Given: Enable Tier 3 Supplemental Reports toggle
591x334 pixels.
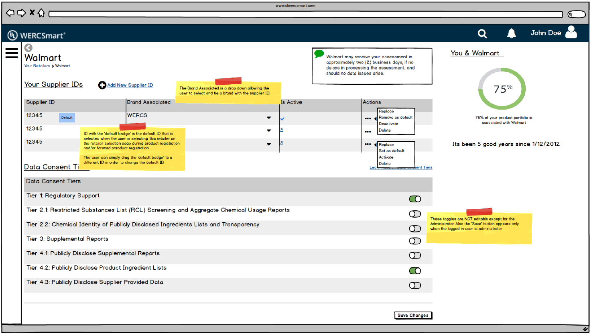Looking at the screenshot, I should (x=415, y=241).
